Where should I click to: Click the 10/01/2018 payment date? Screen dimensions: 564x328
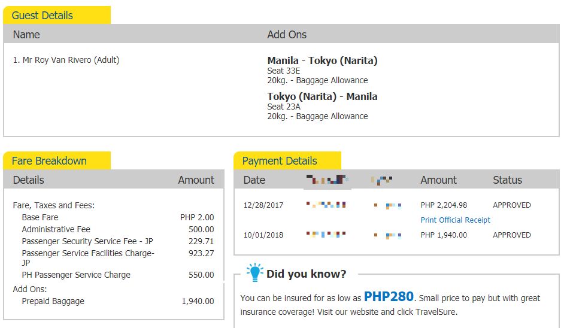click(x=263, y=235)
